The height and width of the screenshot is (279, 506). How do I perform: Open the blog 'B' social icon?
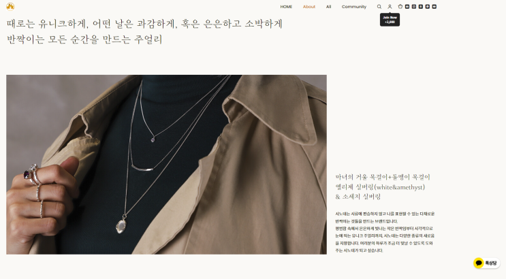(x=421, y=6)
